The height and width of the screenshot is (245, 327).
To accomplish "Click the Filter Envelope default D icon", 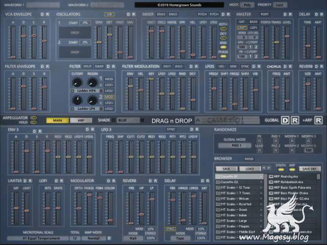I will tap(42, 66).
